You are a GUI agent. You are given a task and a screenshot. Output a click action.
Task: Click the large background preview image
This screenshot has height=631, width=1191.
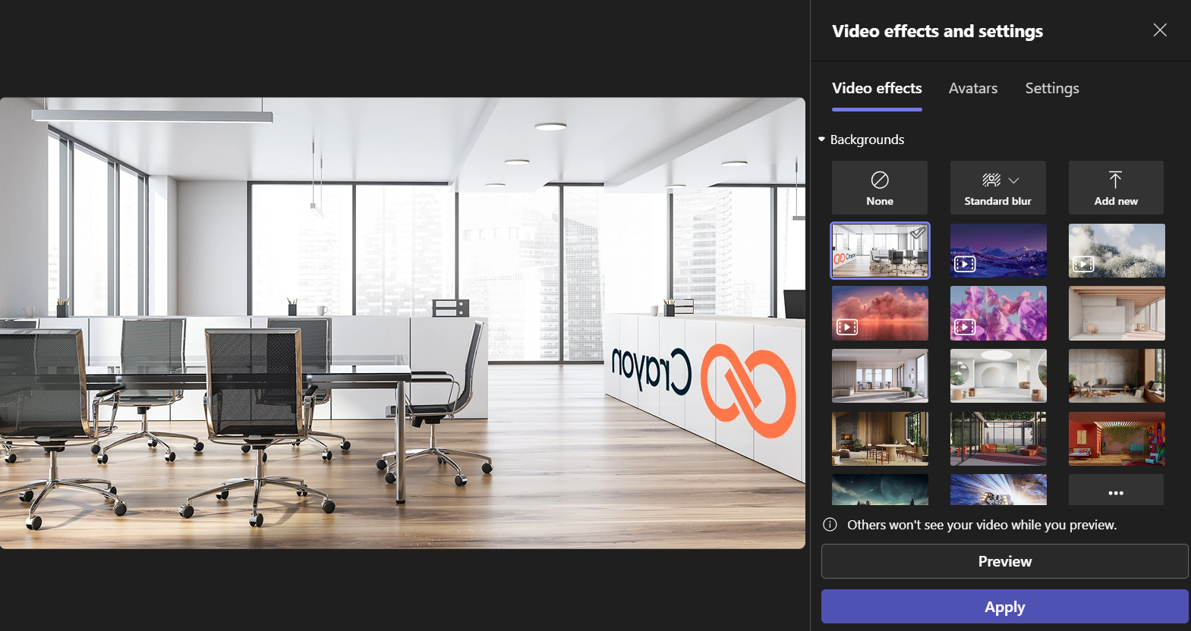point(402,323)
